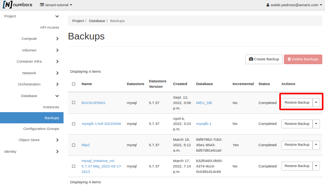Viewport: 325px width, 186px height.
Task: Collapse the Database sidebar menu
Action: tap(40, 96)
